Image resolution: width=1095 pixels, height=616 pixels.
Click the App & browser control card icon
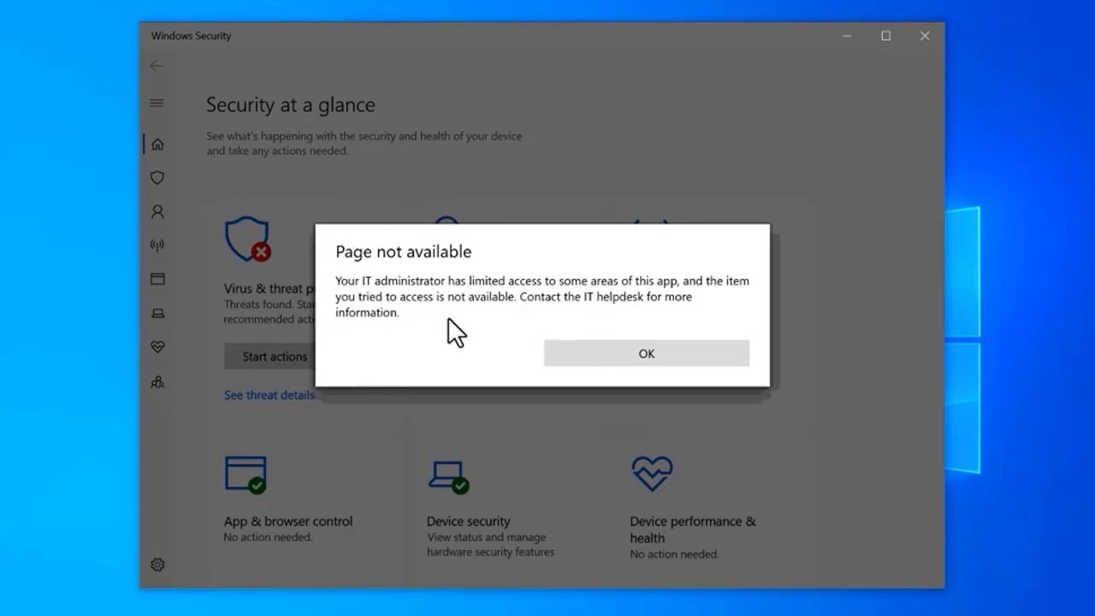point(246,475)
